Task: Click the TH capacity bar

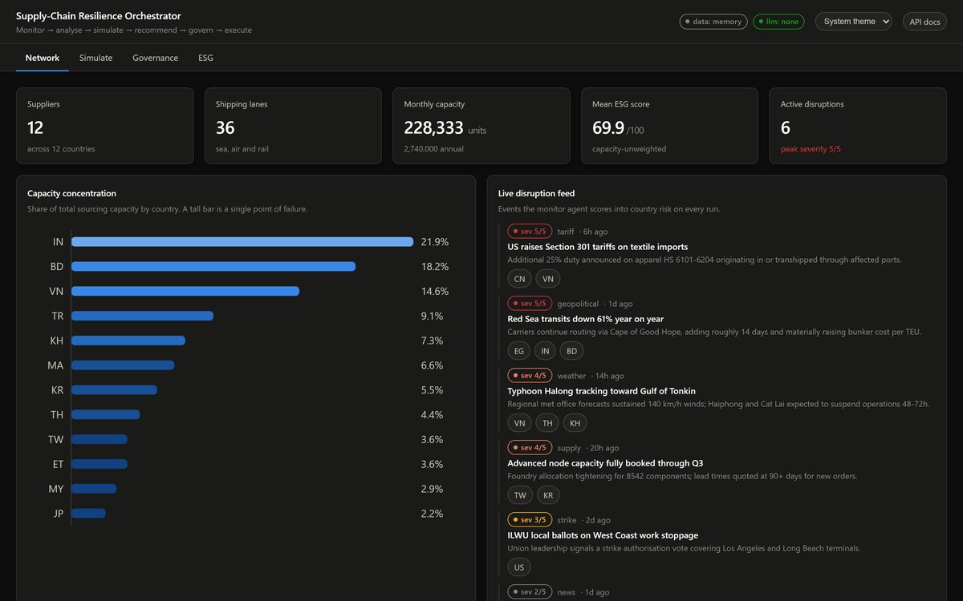Action: pos(106,415)
